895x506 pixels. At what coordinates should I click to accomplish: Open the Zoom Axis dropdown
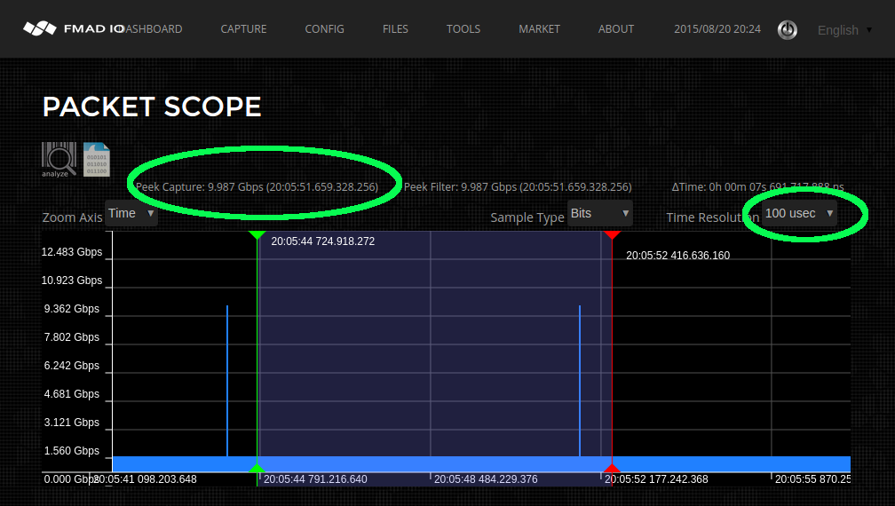pos(131,213)
